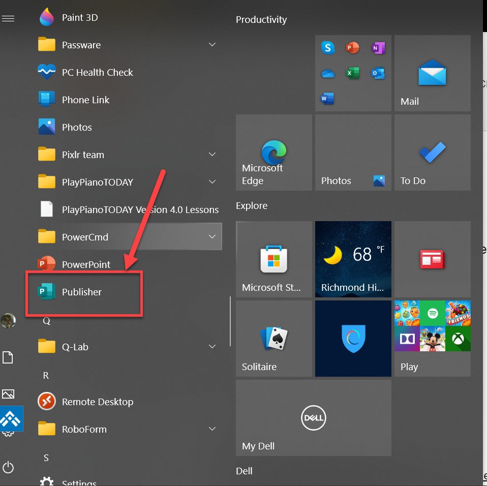Image resolution: width=487 pixels, height=486 pixels.
Task: Click the Word icon in Office tile
Action: click(327, 99)
